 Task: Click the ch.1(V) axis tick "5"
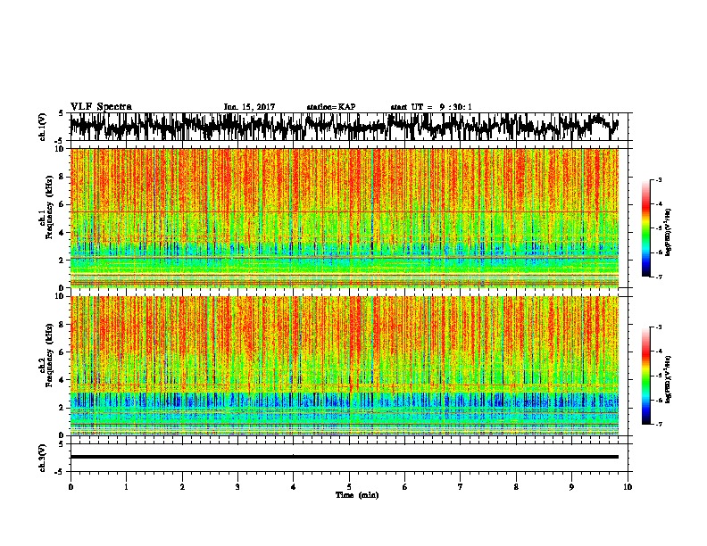[x=61, y=113]
